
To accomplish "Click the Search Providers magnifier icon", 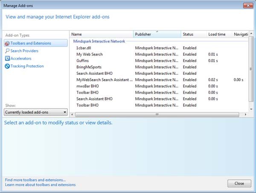I will [7, 51].
